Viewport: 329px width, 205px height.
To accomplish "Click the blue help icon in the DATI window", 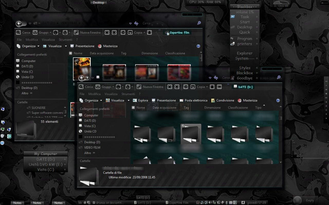I will [278, 100].
